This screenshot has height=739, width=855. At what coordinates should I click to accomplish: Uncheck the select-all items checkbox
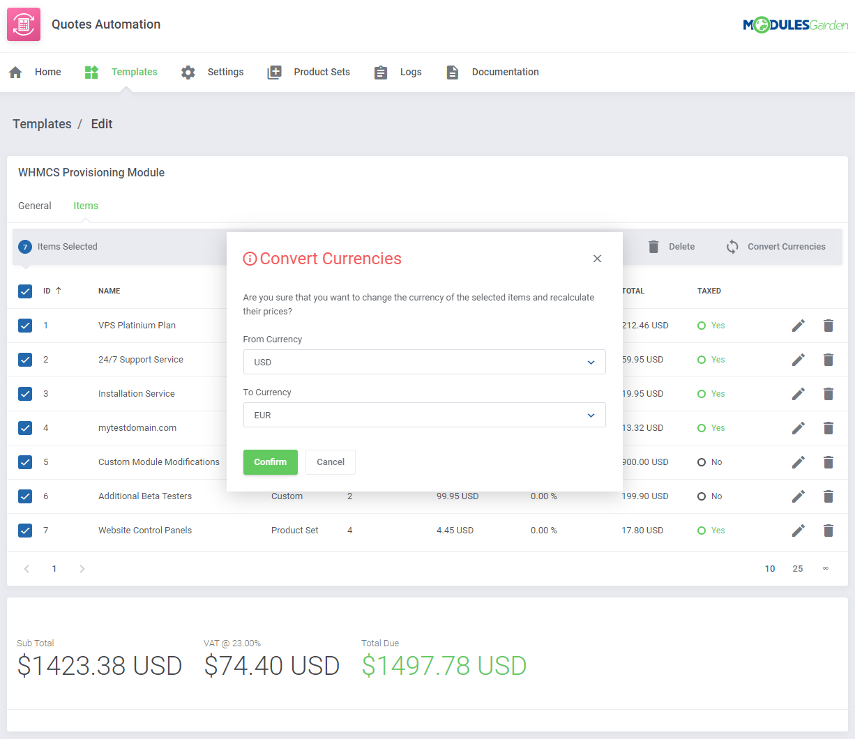(x=25, y=291)
